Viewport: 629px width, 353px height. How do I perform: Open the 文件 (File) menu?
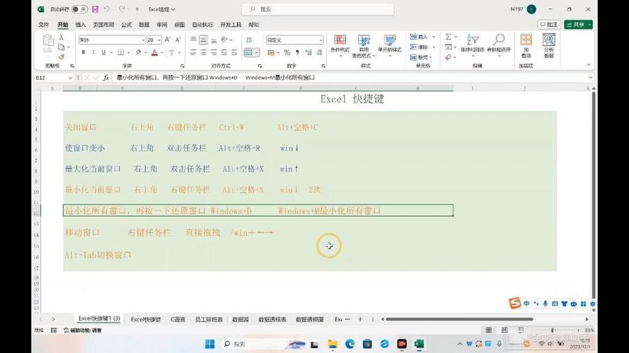tap(43, 25)
